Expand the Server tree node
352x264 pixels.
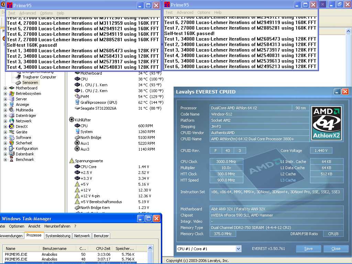[5, 99]
